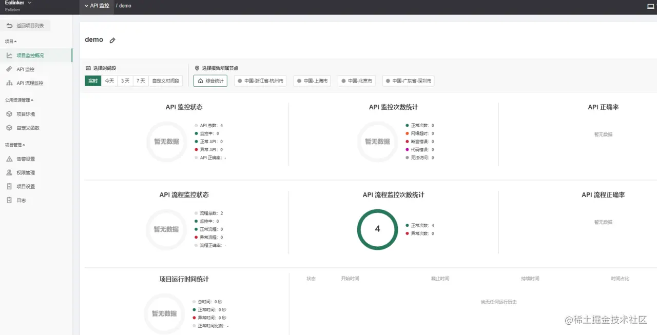Click the demo breadcrumb in header

125,6
